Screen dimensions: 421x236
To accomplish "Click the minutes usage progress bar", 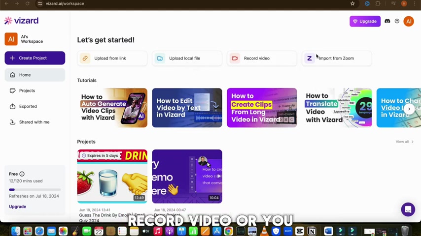I will 35,190.
